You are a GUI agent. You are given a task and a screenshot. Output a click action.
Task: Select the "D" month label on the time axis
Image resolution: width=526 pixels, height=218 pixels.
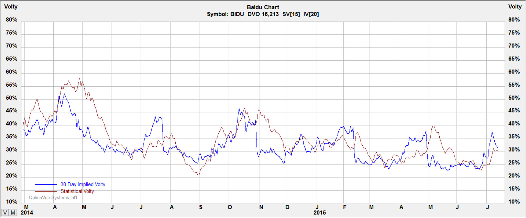click(x=287, y=207)
